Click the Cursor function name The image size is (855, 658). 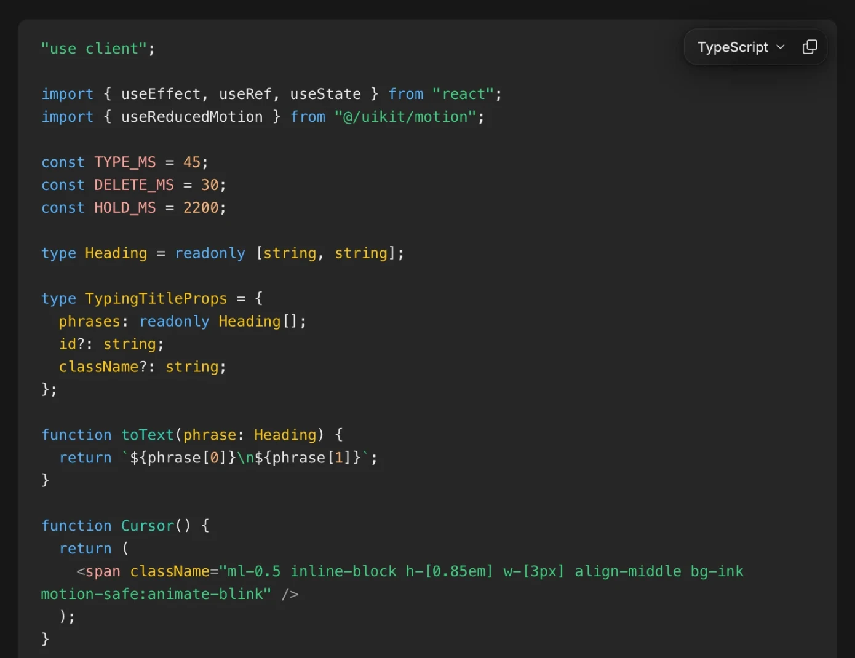[148, 526]
